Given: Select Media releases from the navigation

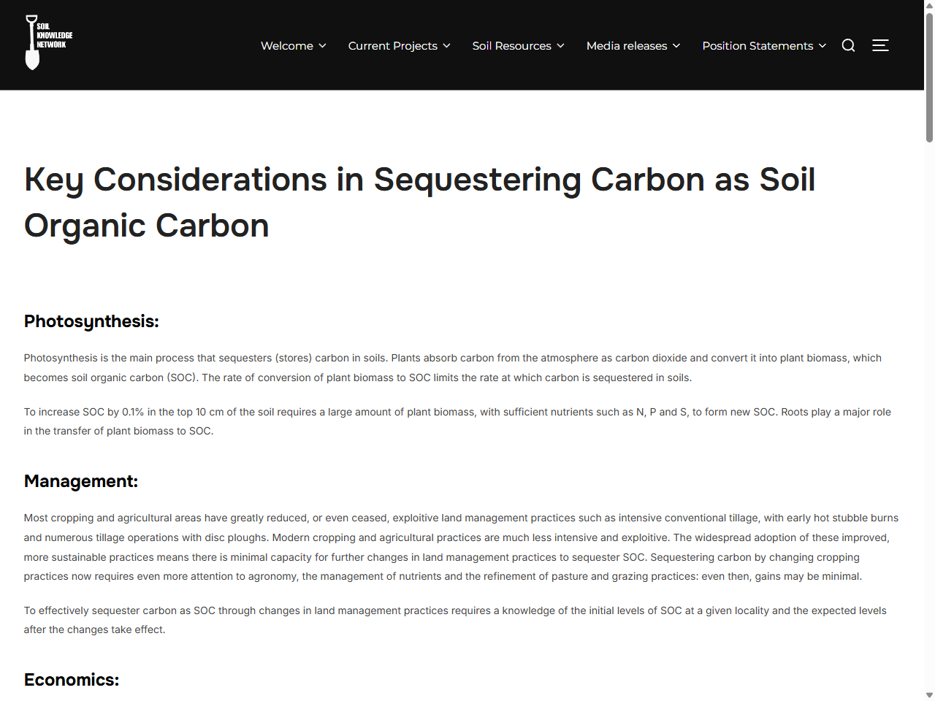Looking at the screenshot, I should [x=626, y=45].
